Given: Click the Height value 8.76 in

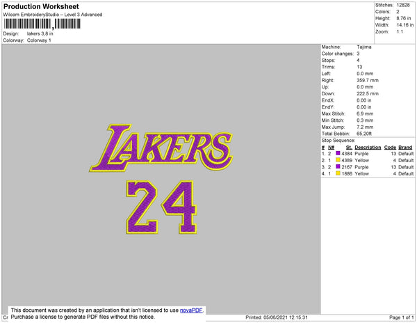Looking at the screenshot, I should [x=404, y=18].
